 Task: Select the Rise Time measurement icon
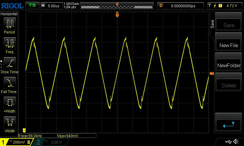point(10,63)
